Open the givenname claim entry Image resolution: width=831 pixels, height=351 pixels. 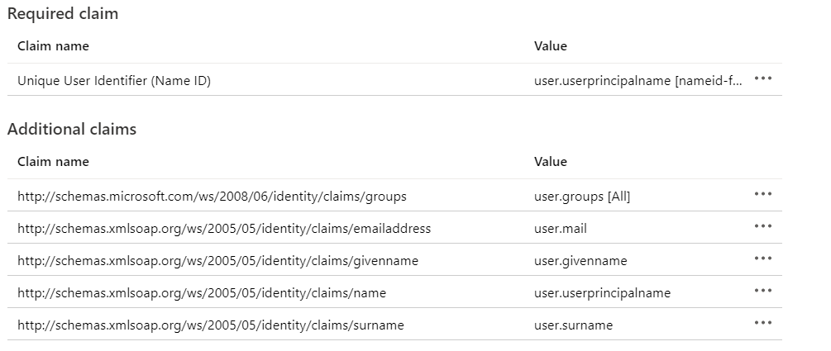pos(217,260)
